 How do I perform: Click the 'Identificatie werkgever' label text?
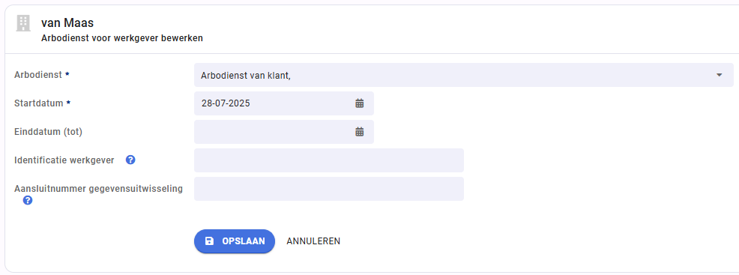tap(64, 160)
